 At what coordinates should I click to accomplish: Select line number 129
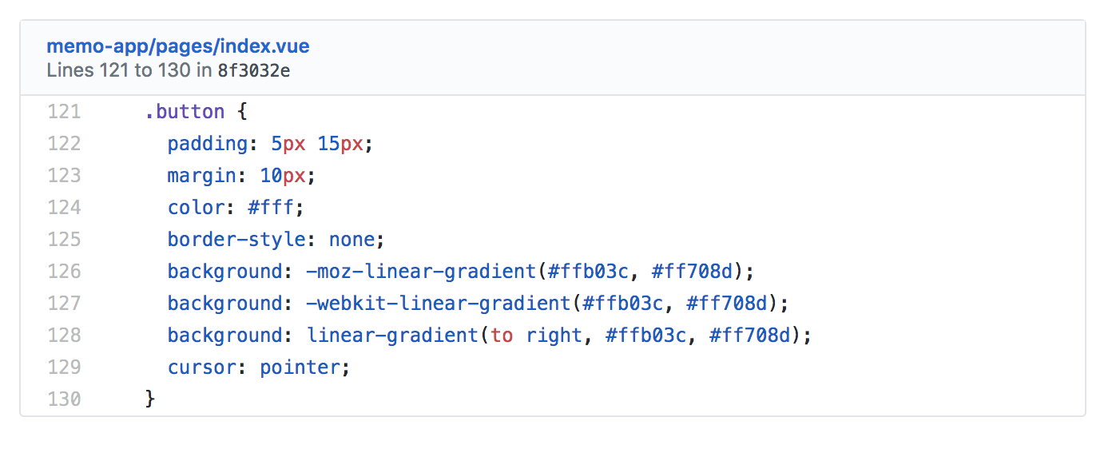[x=64, y=368]
